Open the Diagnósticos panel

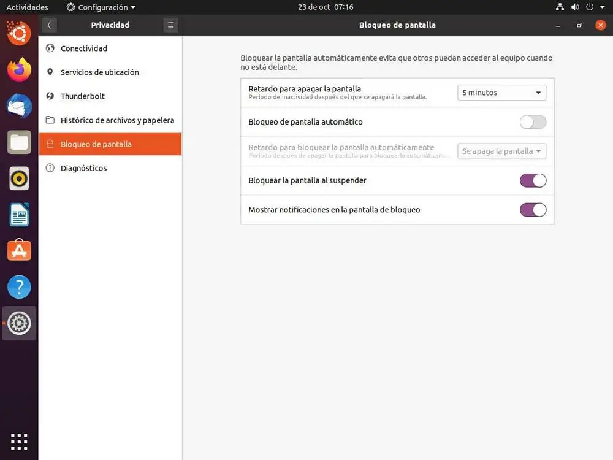point(110,168)
